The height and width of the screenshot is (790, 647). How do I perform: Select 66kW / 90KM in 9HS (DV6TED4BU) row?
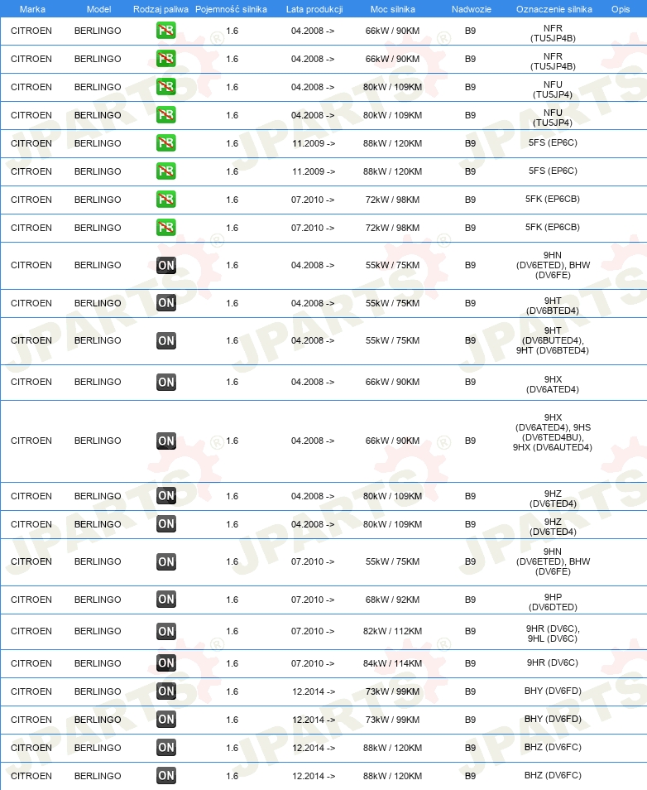(x=393, y=441)
